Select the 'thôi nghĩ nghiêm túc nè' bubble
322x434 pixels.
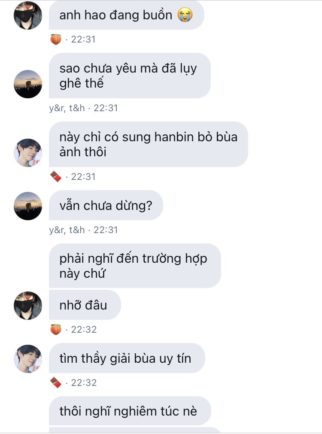tap(130, 411)
